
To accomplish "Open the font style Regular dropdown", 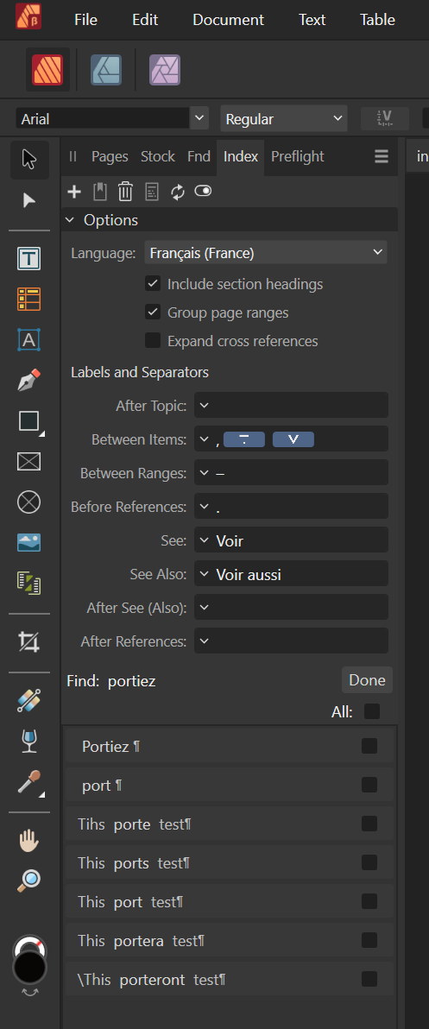I will pos(283,119).
